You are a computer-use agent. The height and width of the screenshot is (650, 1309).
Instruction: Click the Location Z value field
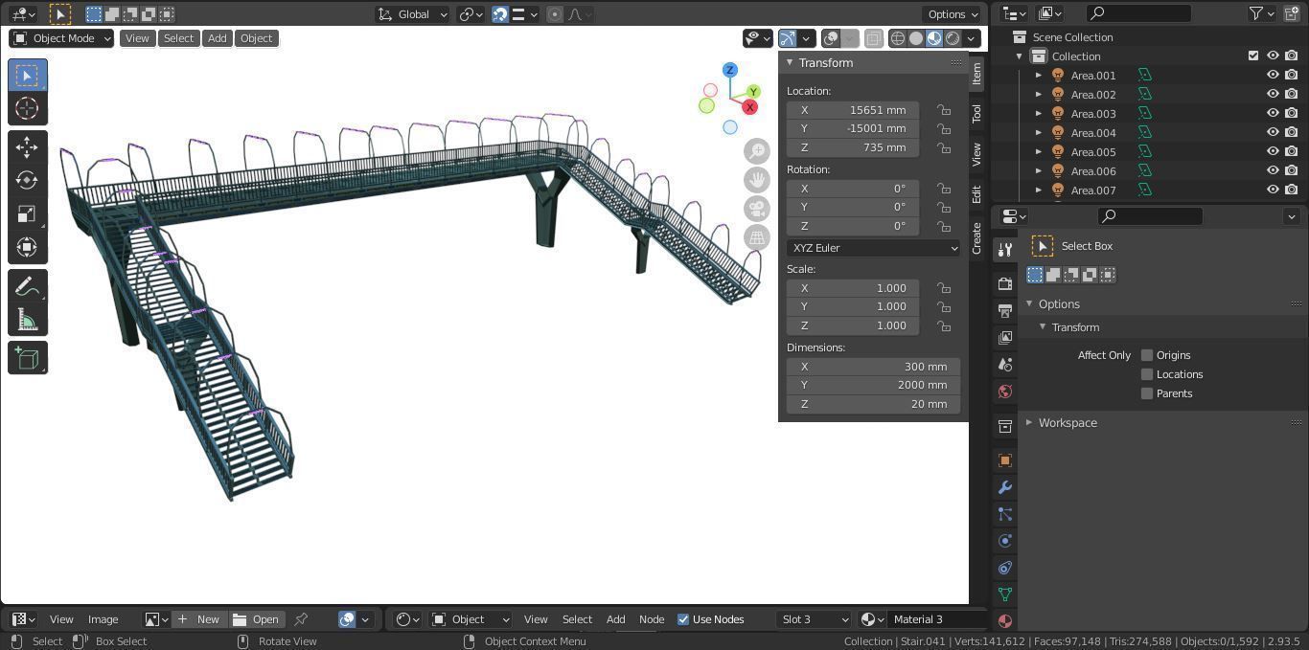pyautogui.click(x=853, y=147)
